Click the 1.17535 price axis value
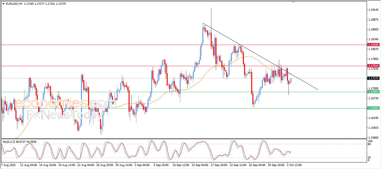This screenshot has width=381, height=169. (373, 69)
